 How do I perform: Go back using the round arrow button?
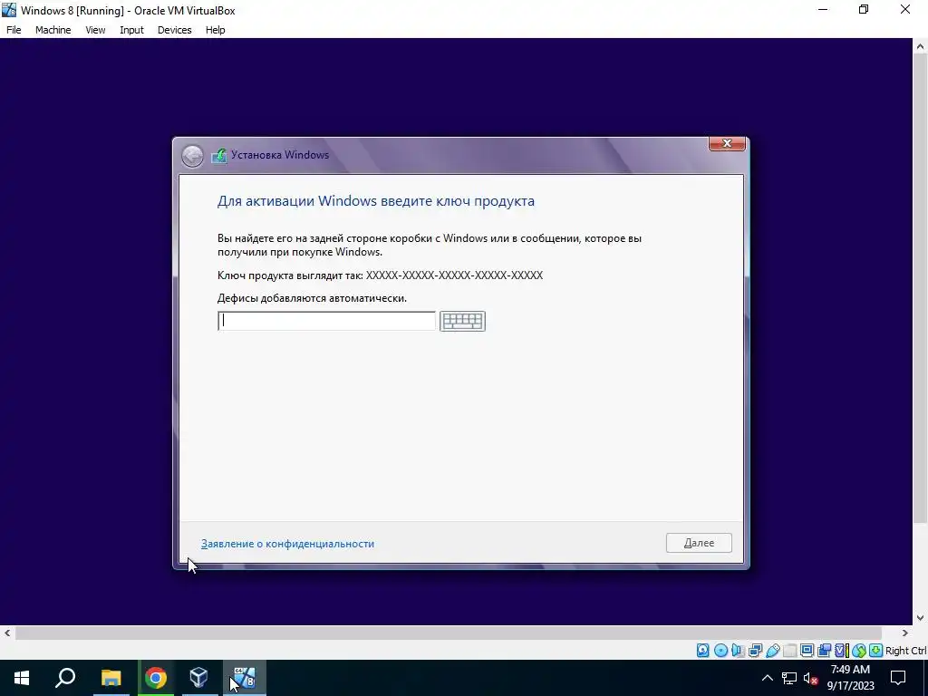192,156
